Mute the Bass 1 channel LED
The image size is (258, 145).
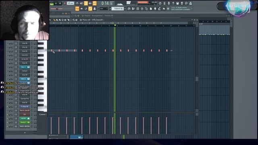7,67
